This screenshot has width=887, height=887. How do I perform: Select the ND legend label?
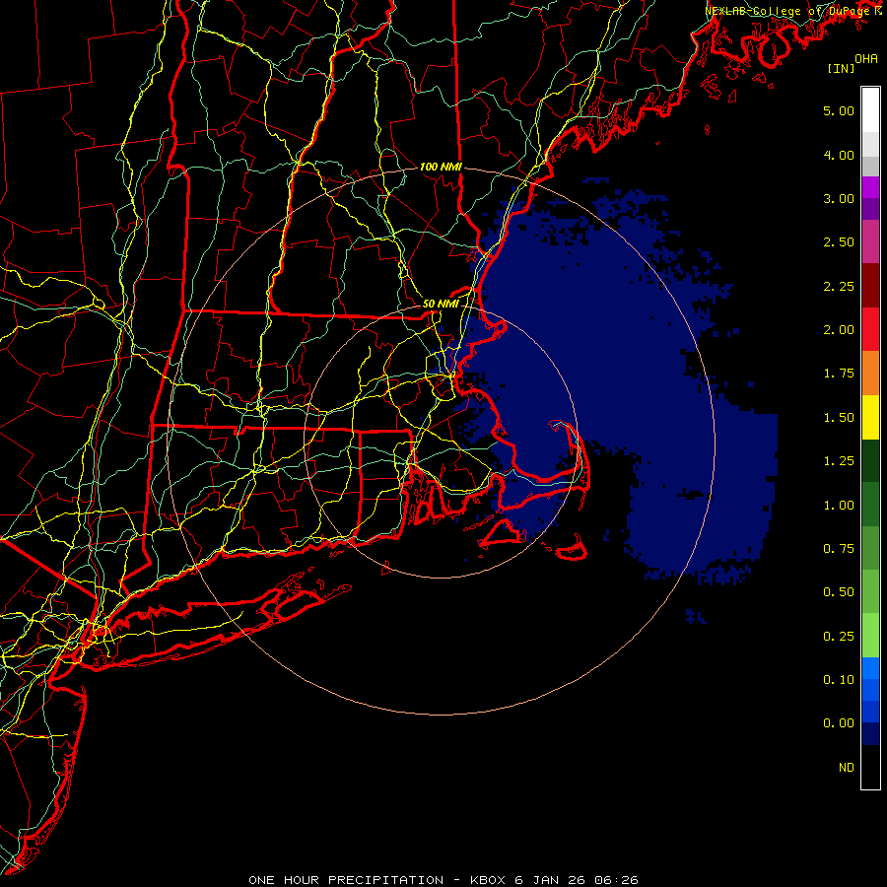pos(847,768)
